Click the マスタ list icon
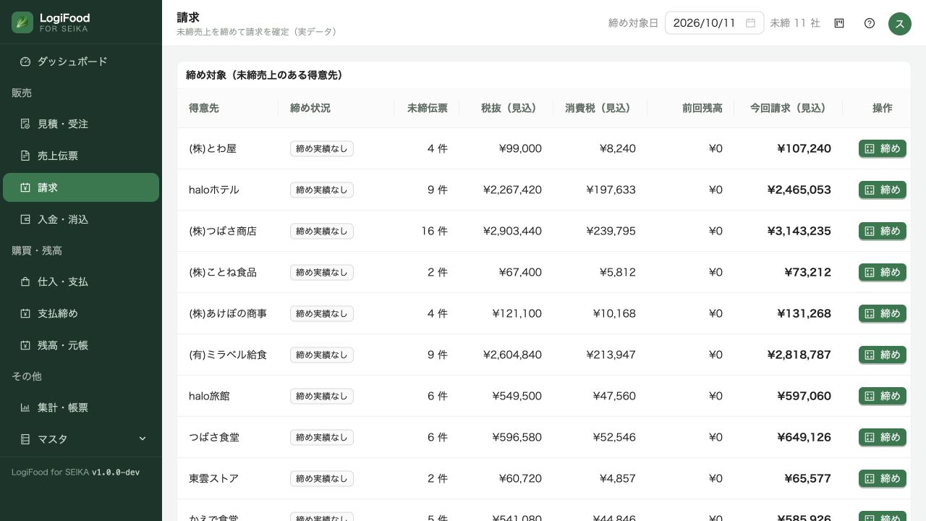This screenshot has width=926, height=521. pos(25,439)
